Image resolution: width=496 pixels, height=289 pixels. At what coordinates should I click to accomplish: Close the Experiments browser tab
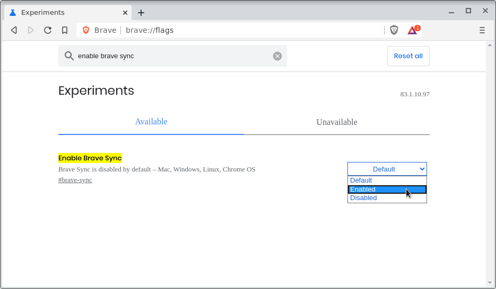pyautogui.click(x=125, y=12)
